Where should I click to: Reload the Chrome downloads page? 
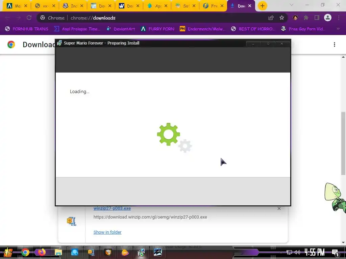click(x=29, y=18)
